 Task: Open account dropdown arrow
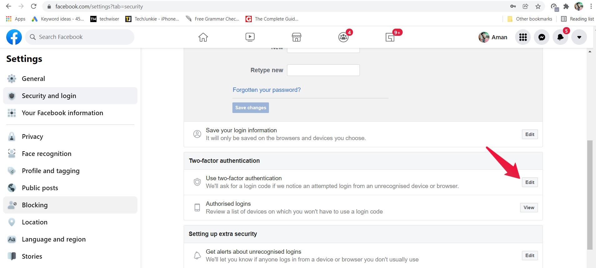pyautogui.click(x=579, y=37)
